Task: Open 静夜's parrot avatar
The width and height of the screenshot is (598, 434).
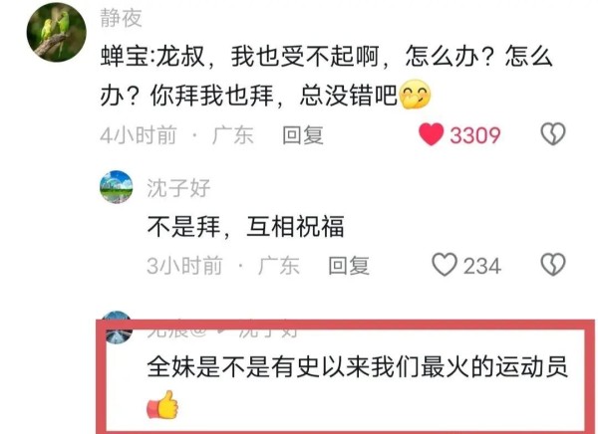Action: tap(57, 32)
